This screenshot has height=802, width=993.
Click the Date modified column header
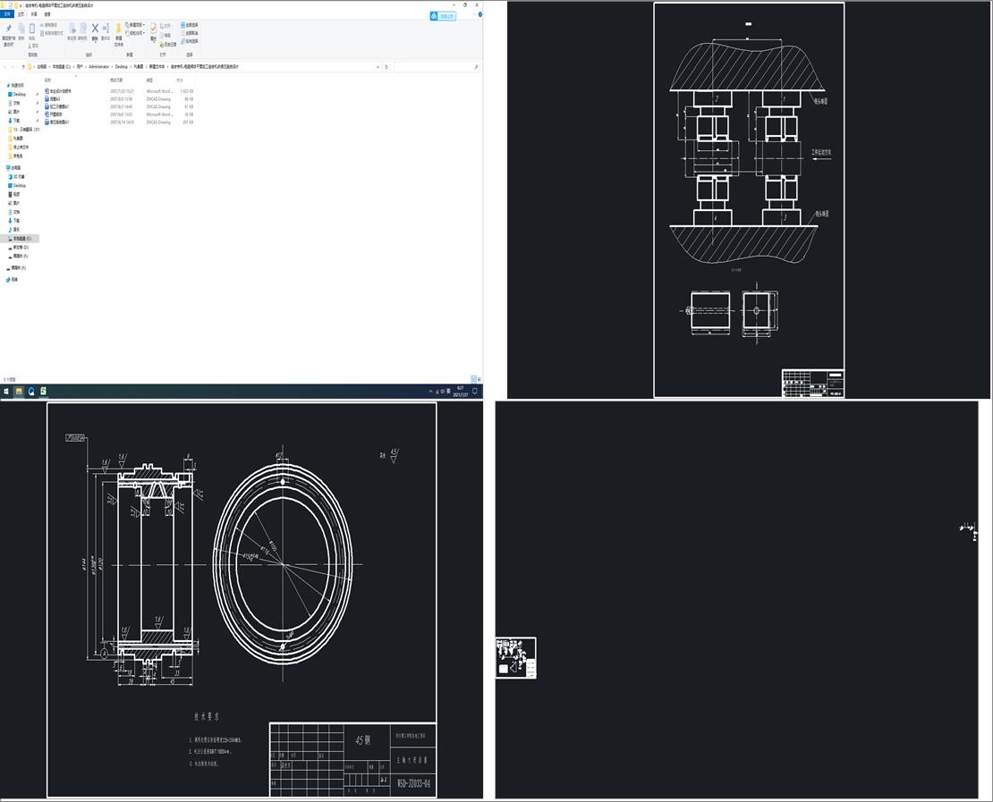tap(116, 80)
